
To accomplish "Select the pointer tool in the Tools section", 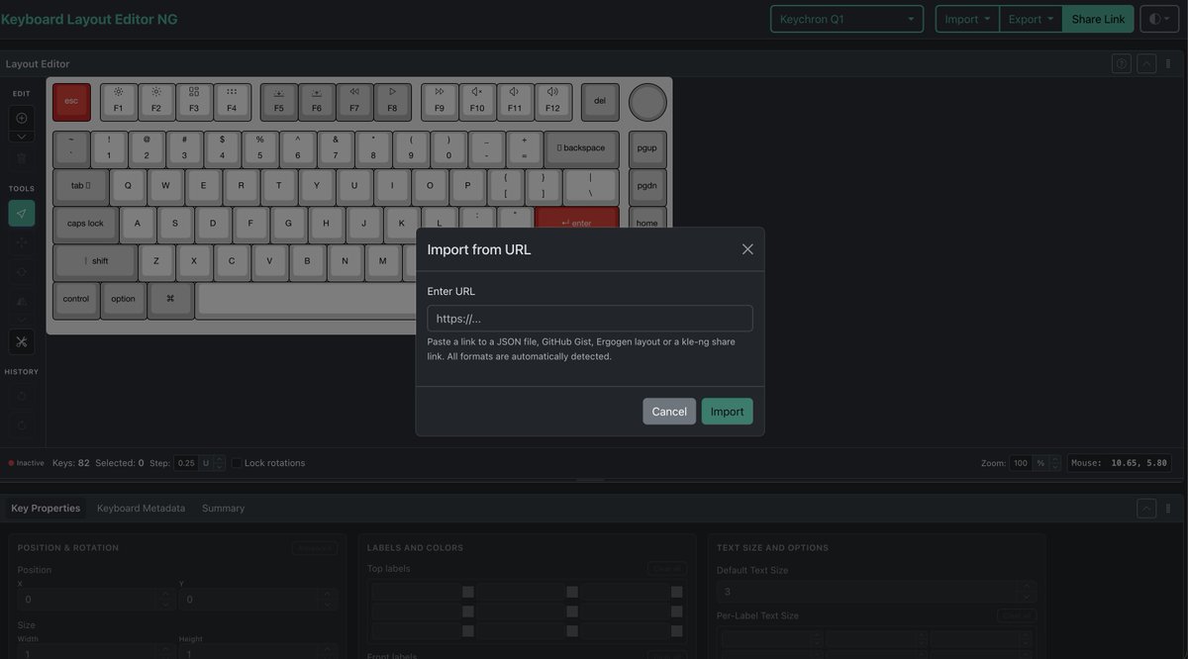I will click(21, 212).
